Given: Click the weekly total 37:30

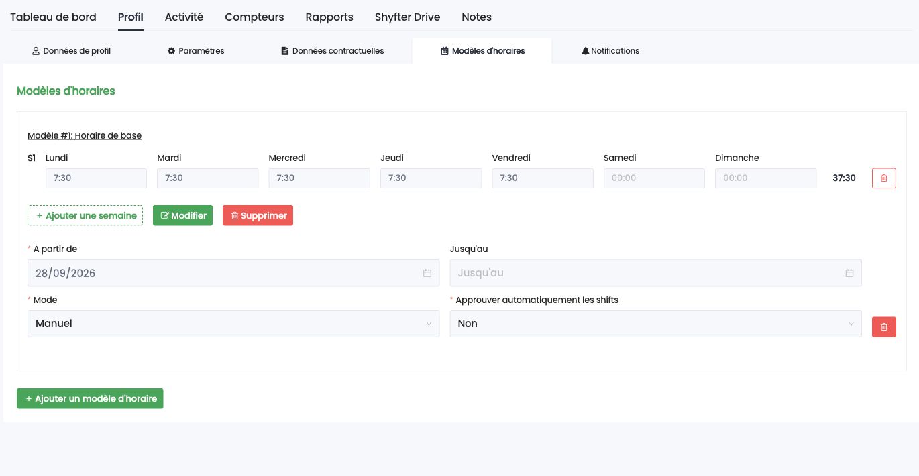Looking at the screenshot, I should [844, 178].
